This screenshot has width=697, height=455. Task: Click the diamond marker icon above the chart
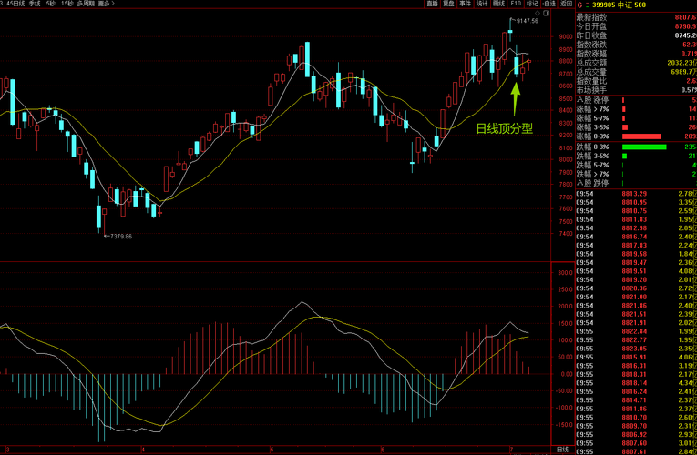pyautogui.click(x=538, y=14)
